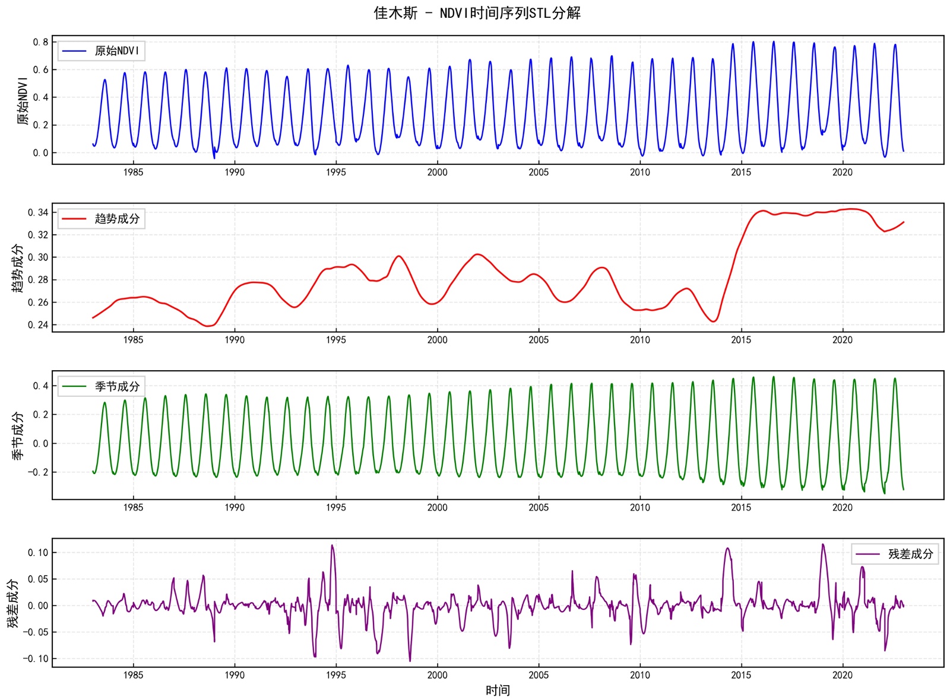This screenshot has width=950, height=700.
Task: Click the 季节成分 vertical y-axis label
Action: click(18, 435)
